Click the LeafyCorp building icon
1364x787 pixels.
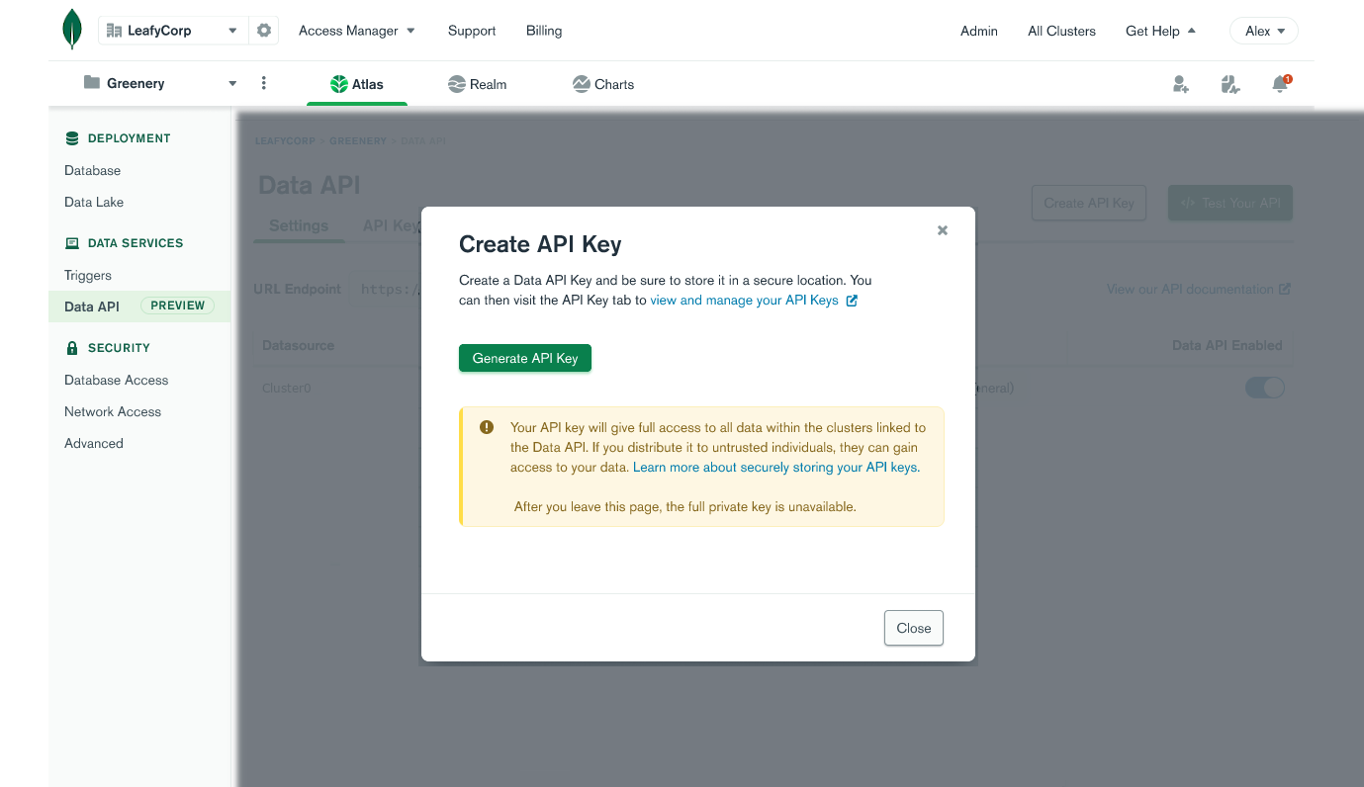114,31
